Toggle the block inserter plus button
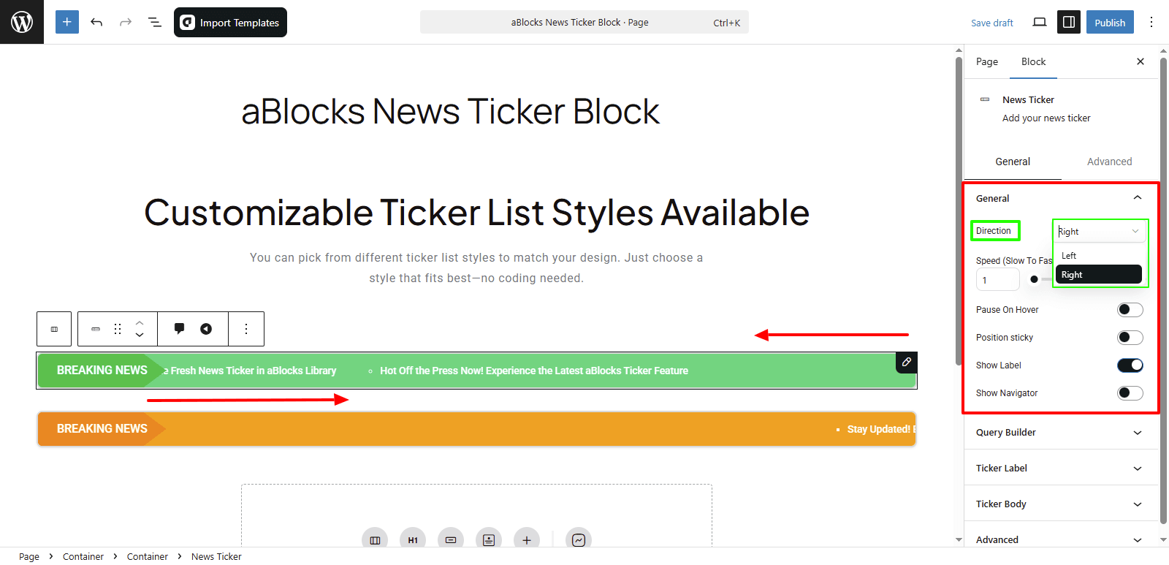The image size is (1169, 565). 66,22
